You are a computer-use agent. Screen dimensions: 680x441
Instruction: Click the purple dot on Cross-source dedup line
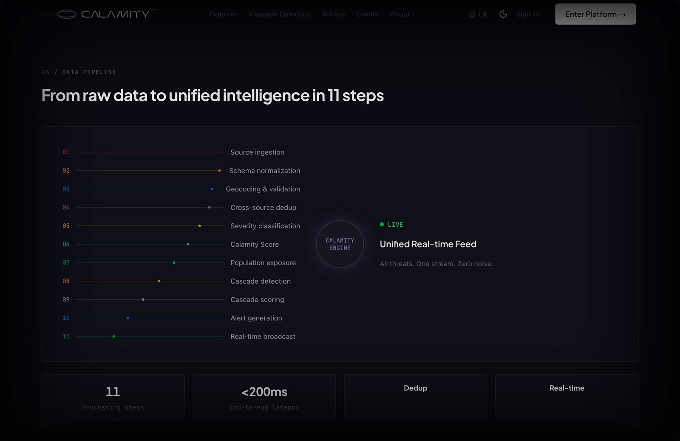[209, 208]
